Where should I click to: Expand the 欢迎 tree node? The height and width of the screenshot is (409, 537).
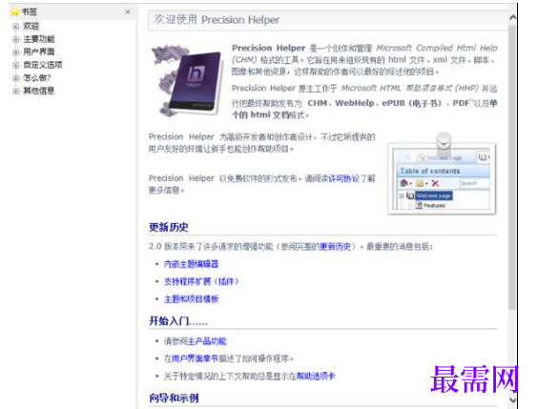15,27
